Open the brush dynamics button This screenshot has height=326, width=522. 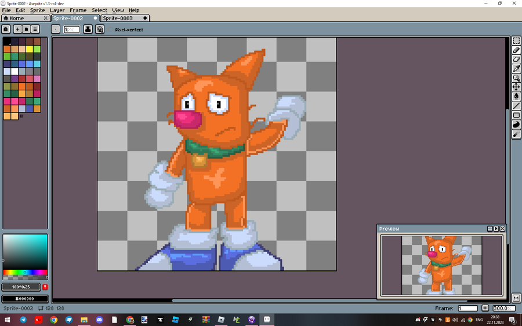point(100,30)
